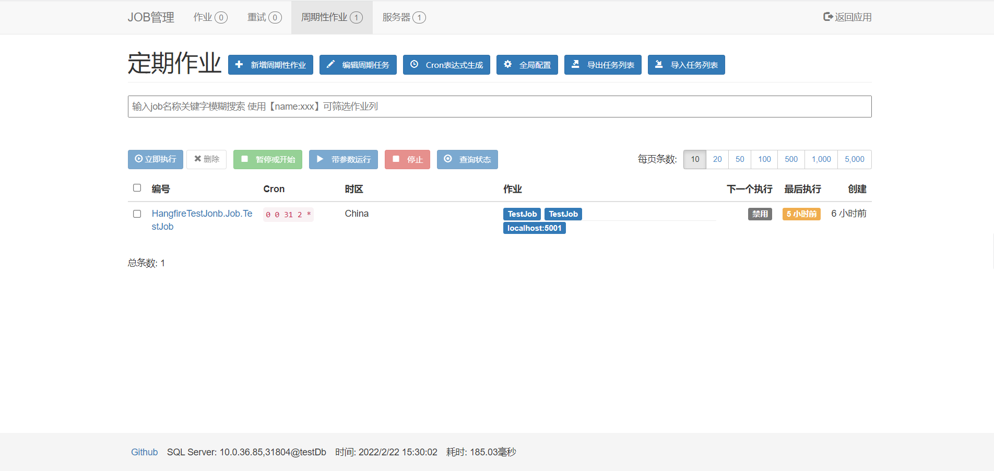Click the X delete icon
The height and width of the screenshot is (471, 994).
point(197,159)
